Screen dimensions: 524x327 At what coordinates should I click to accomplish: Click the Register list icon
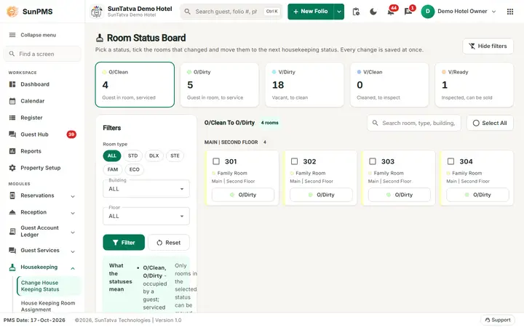click(12, 118)
